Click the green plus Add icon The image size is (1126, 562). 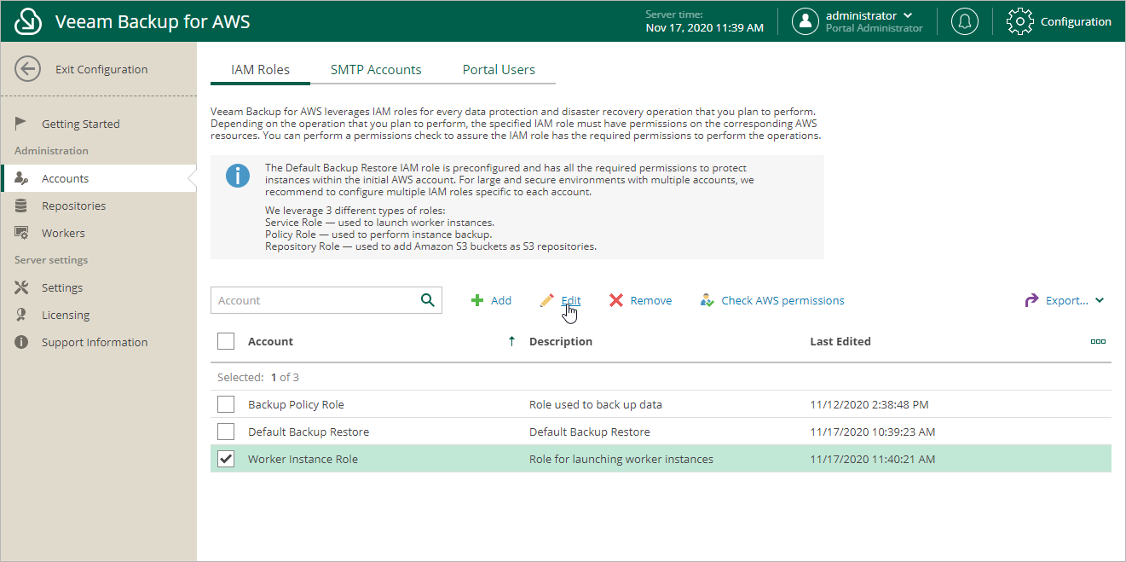coord(477,300)
